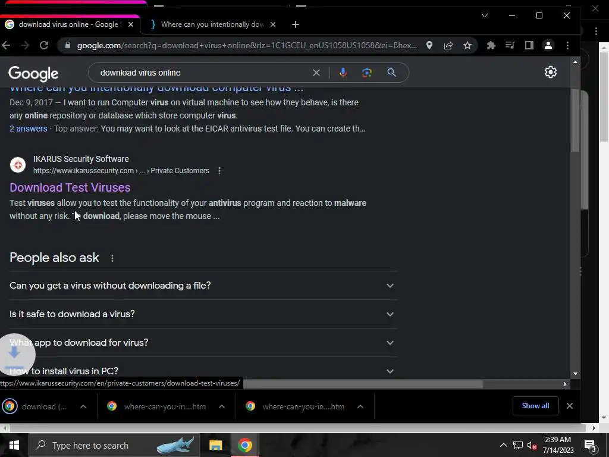Open the 'download' file in downloads shelf
609x457 pixels.
coord(39,406)
